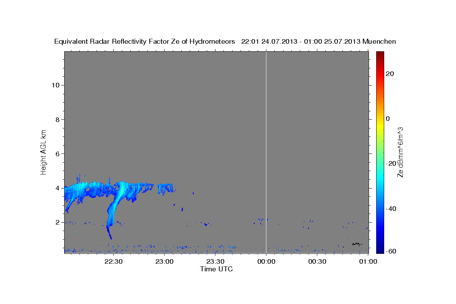Click the 23:00 time tick label
Screen dimensions: 456x304
click(164, 261)
